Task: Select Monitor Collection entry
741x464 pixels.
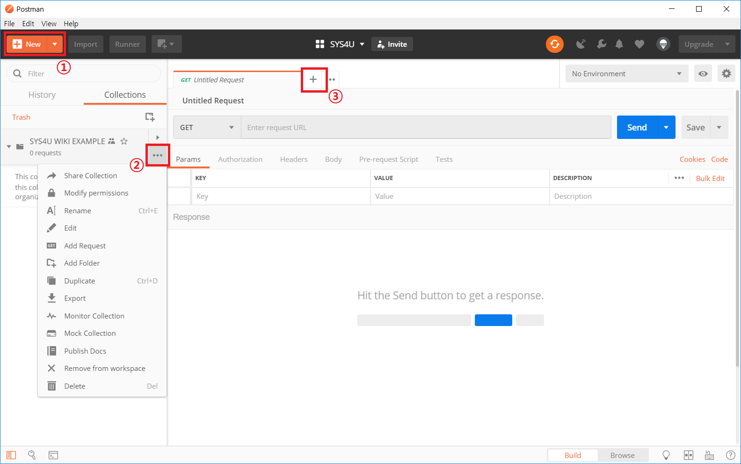Action: click(102, 316)
